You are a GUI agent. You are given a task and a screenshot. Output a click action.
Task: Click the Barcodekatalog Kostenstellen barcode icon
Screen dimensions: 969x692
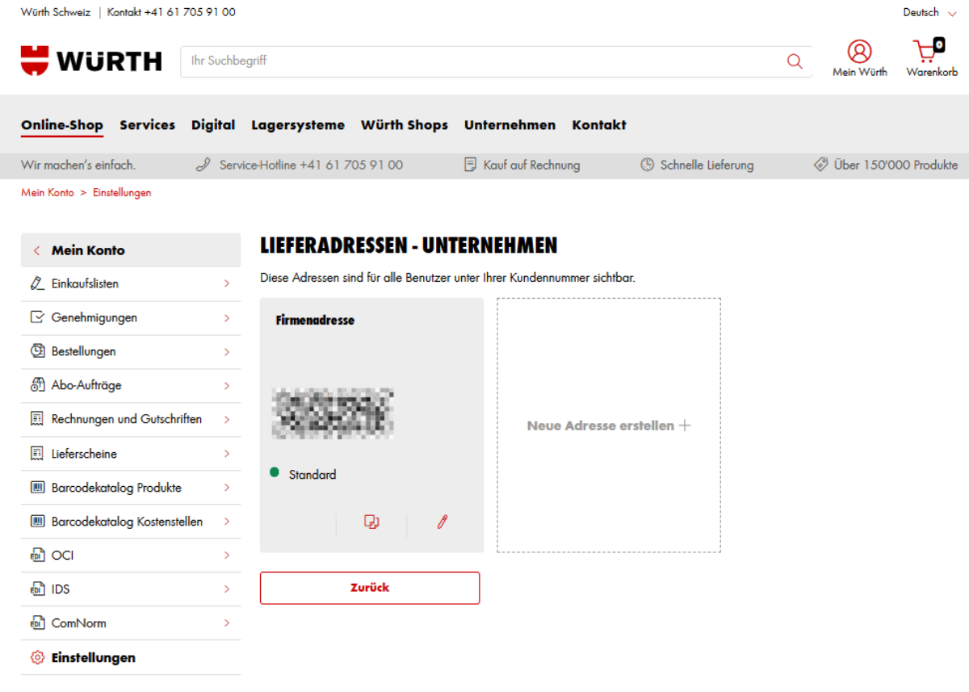point(37,522)
